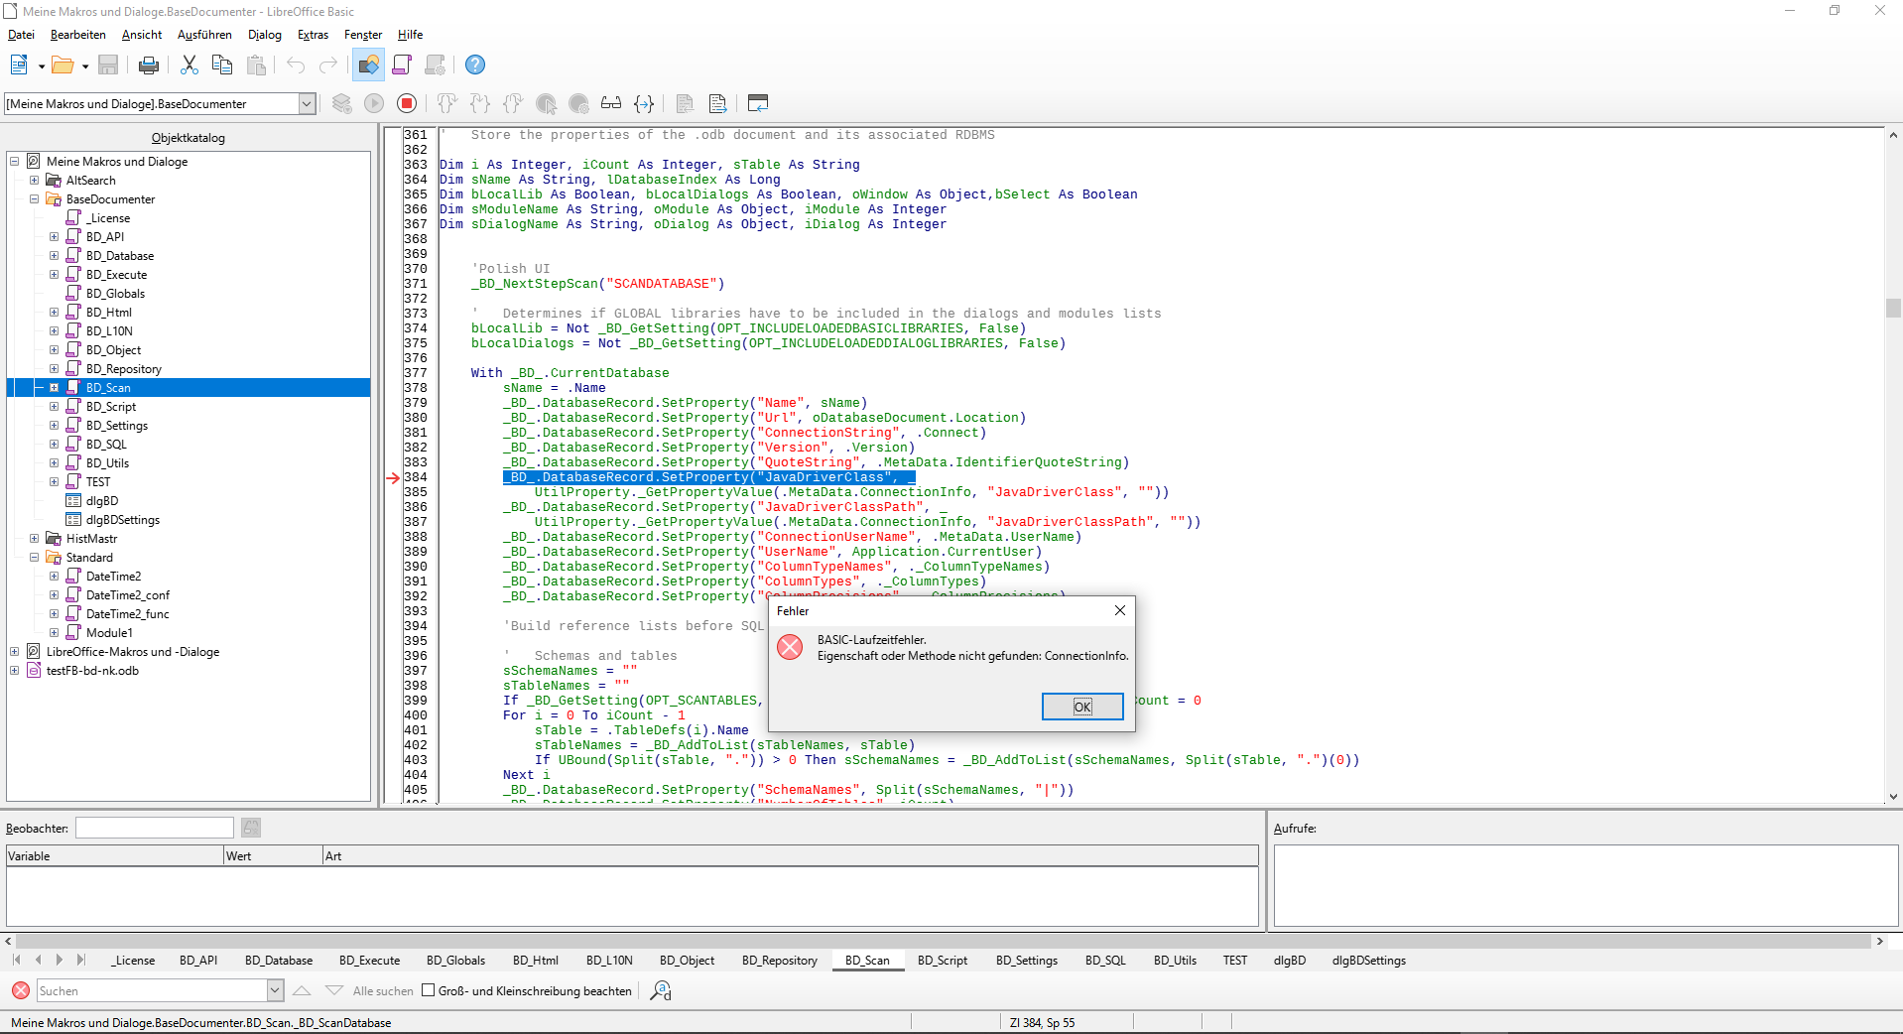Collapse the Meine Makros und Dialoge node

point(15,161)
